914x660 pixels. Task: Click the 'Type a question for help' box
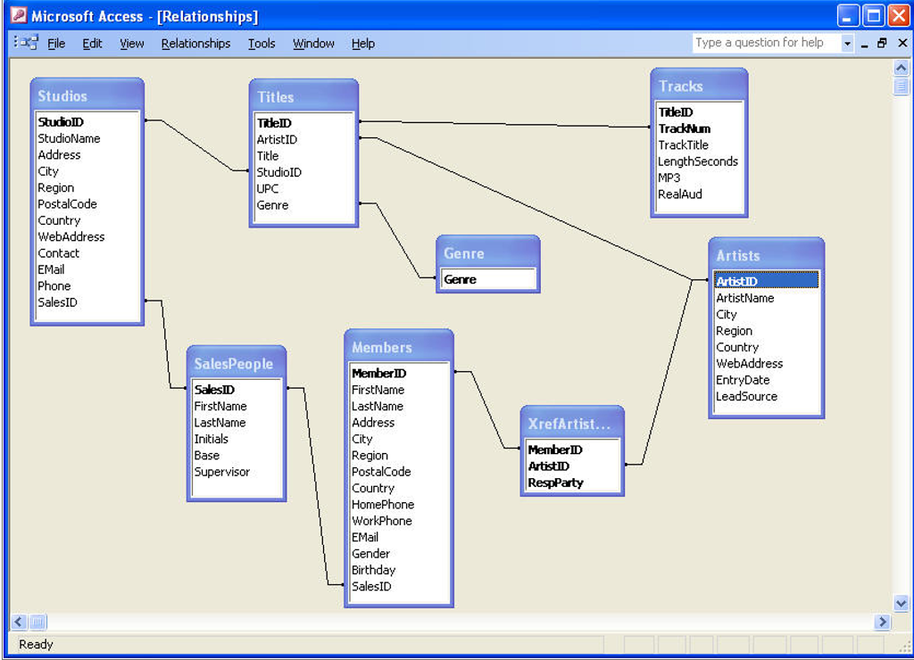click(x=767, y=43)
